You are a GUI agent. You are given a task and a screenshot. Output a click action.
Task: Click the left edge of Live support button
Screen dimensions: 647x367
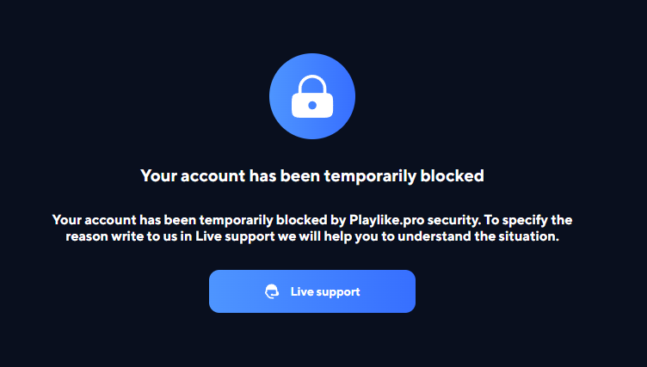213,291
